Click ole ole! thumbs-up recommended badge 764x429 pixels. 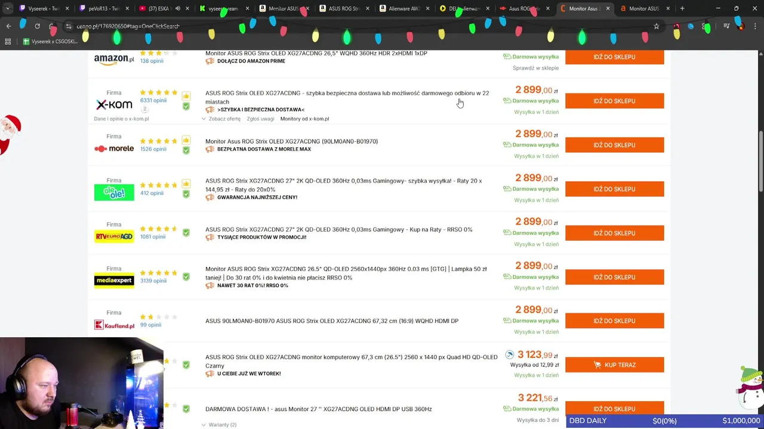click(x=186, y=184)
